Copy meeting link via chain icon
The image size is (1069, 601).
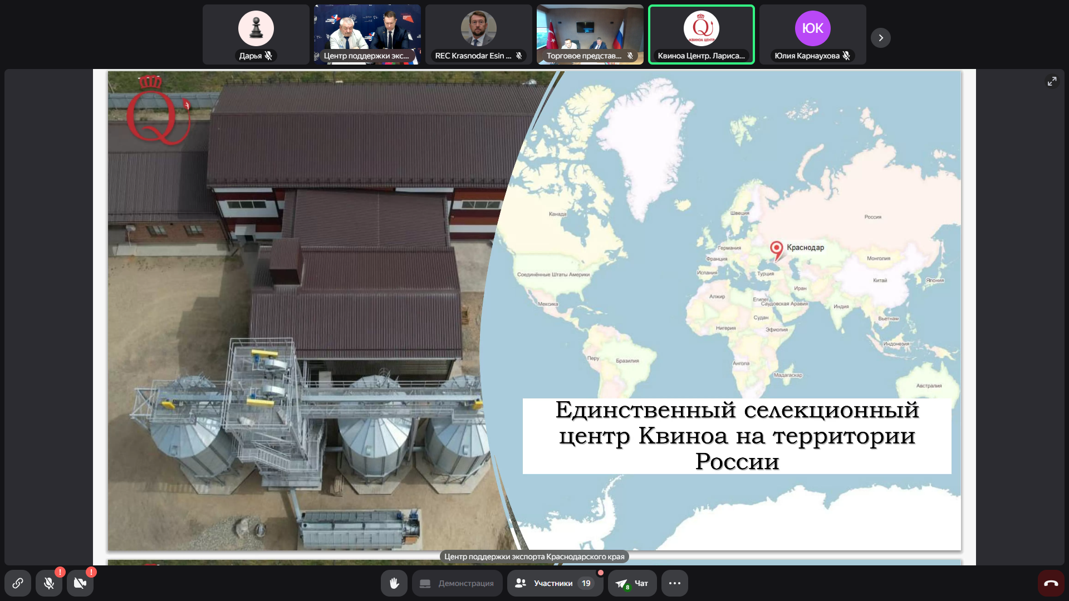pyautogui.click(x=18, y=583)
